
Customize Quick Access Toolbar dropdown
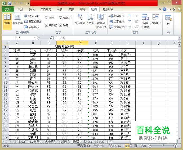pyautogui.click(x=29, y=3)
